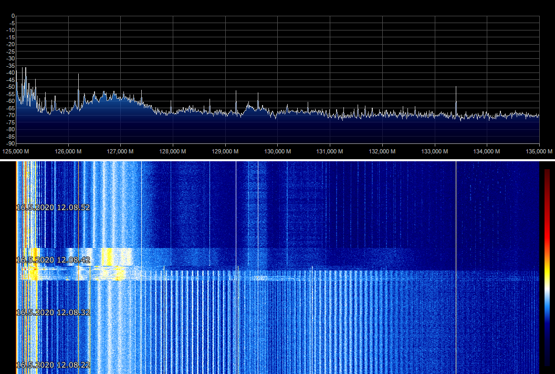Select the 128,000 M frequency label
The width and height of the screenshot is (555, 374).
173,151
